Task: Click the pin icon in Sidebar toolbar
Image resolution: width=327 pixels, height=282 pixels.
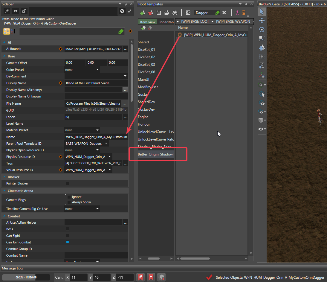Action: pyautogui.click(x=6, y=11)
